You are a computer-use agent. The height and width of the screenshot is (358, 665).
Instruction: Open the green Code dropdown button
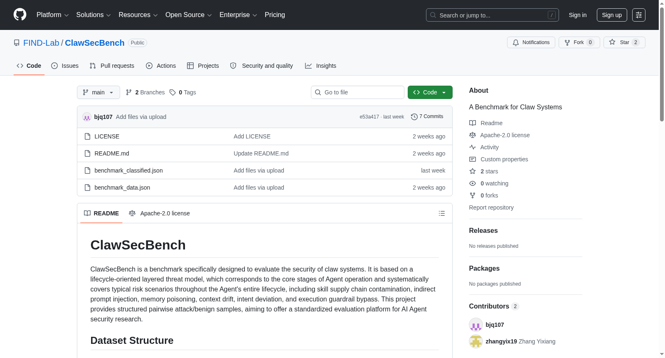tap(430, 92)
